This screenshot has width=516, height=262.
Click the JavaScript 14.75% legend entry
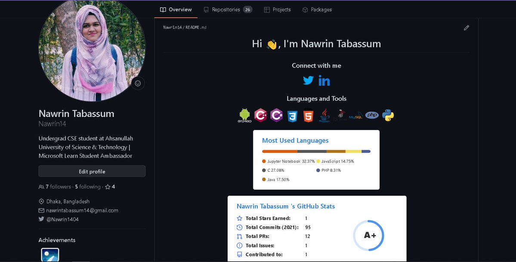click(x=335, y=161)
